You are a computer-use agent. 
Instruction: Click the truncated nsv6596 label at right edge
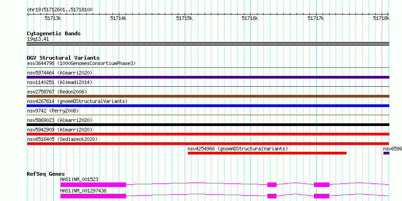pos(393,149)
